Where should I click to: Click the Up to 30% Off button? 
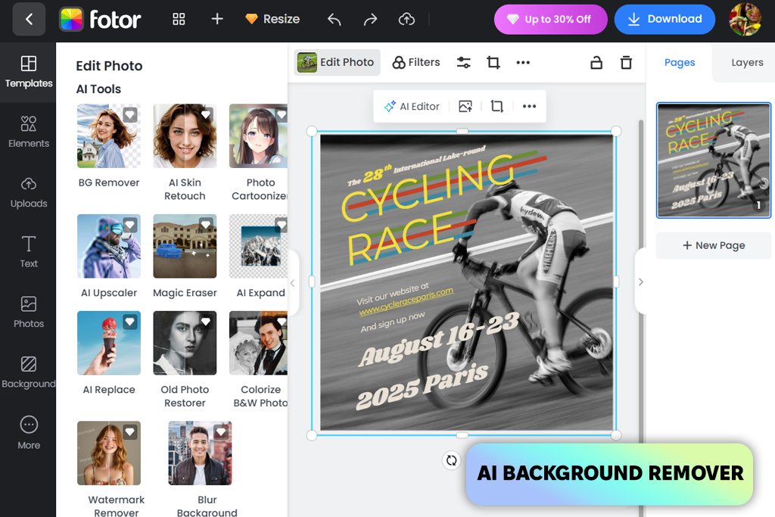pyautogui.click(x=551, y=19)
